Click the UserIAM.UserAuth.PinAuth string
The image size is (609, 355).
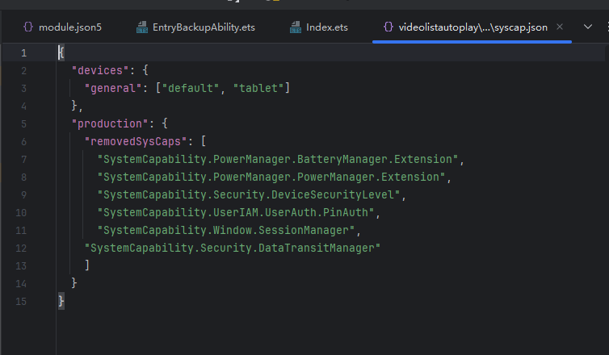(x=236, y=213)
